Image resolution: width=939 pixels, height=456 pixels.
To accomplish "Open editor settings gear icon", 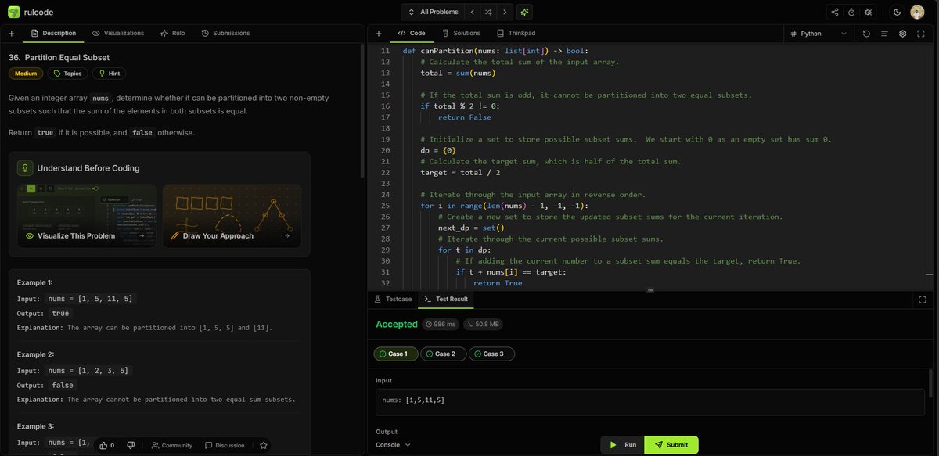I will click(x=902, y=34).
